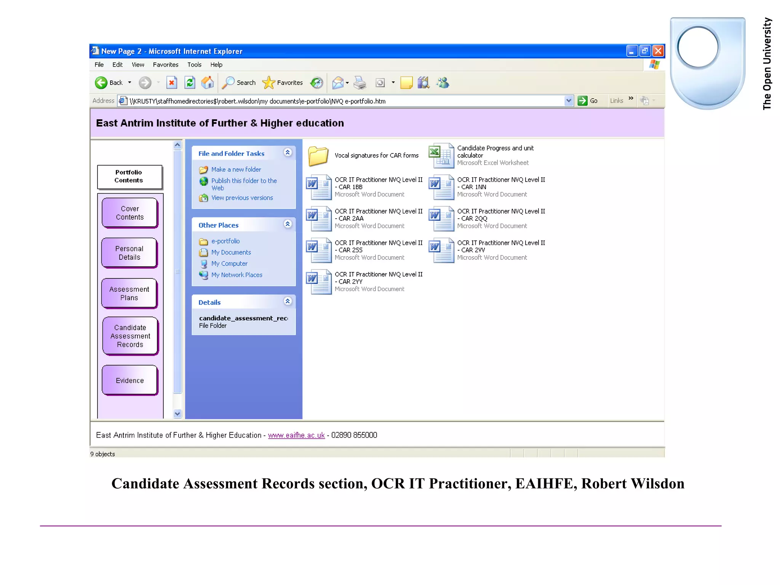780x585 pixels.
Task: Go to My Computer link
Action: pos(229,264)
